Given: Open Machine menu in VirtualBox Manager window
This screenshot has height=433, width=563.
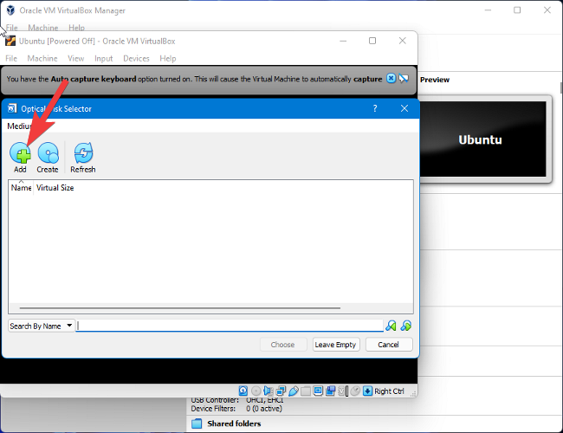Looking at the screenshot, I should (43, 28).
